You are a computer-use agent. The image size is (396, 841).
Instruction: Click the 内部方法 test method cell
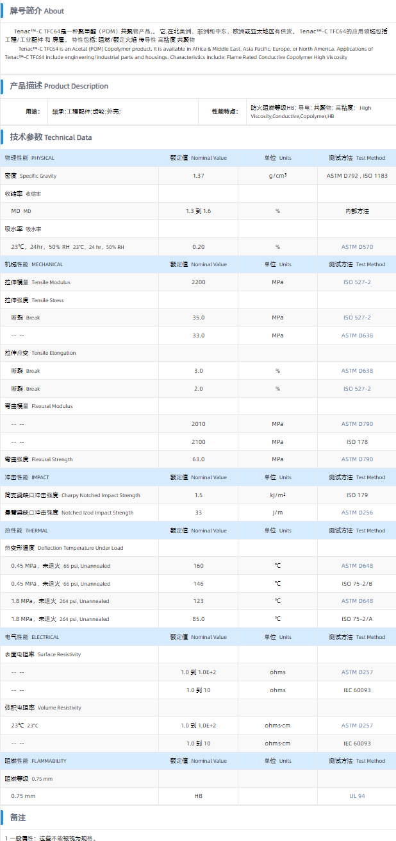click(357, 211)
